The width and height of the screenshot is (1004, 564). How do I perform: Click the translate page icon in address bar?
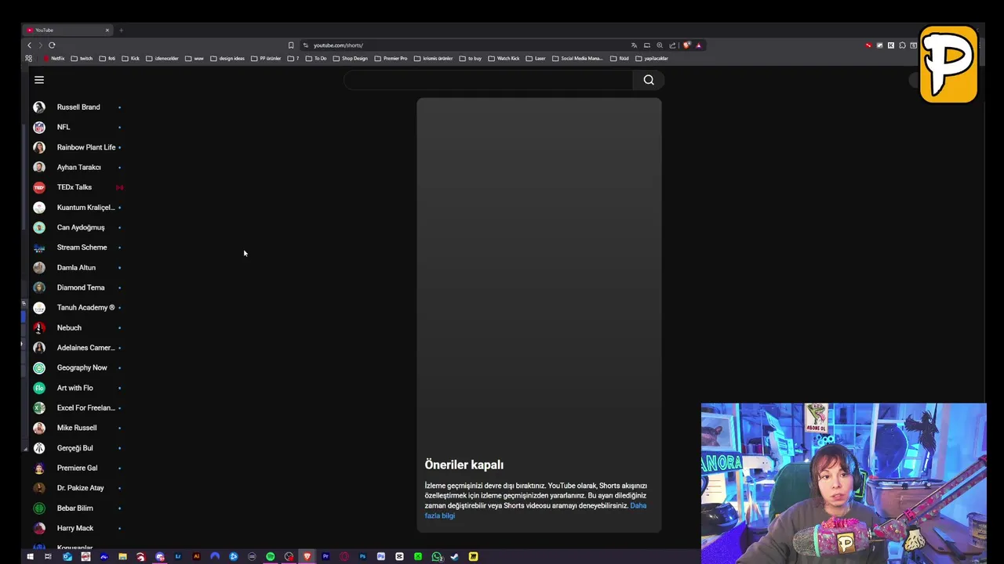pos(634,45)
